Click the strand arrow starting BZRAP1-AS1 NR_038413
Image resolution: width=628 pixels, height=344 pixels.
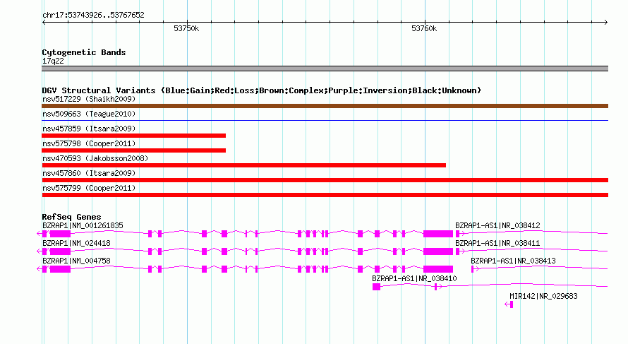tap(476, 269)
